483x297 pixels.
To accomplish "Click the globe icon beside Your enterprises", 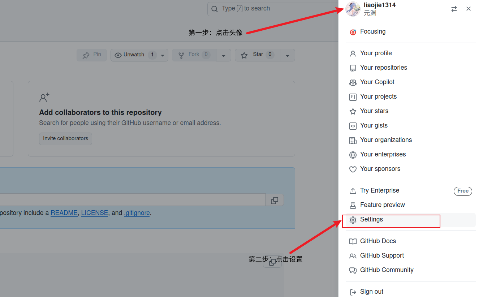I will tap(353, 155).
